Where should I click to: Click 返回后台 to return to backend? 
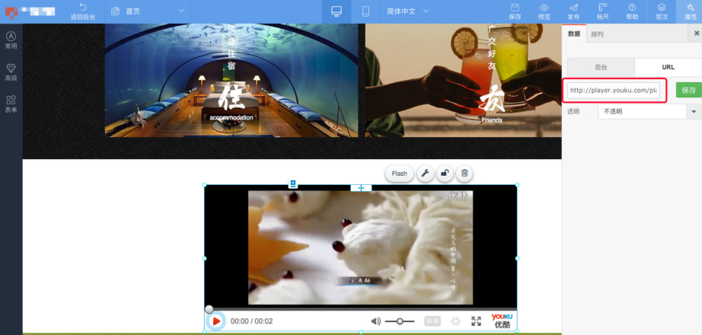pyautogui.click(x=82, y=11)
